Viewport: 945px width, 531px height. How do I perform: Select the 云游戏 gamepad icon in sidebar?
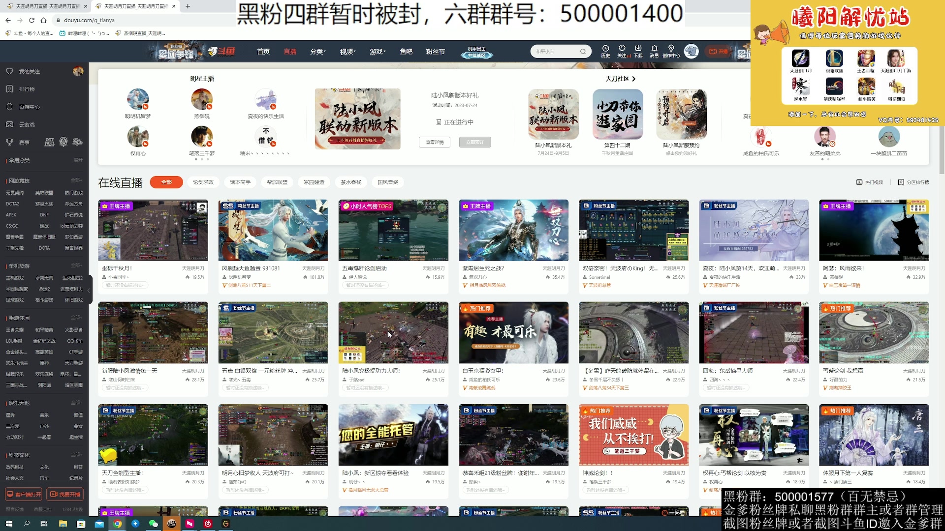(10, 124)
